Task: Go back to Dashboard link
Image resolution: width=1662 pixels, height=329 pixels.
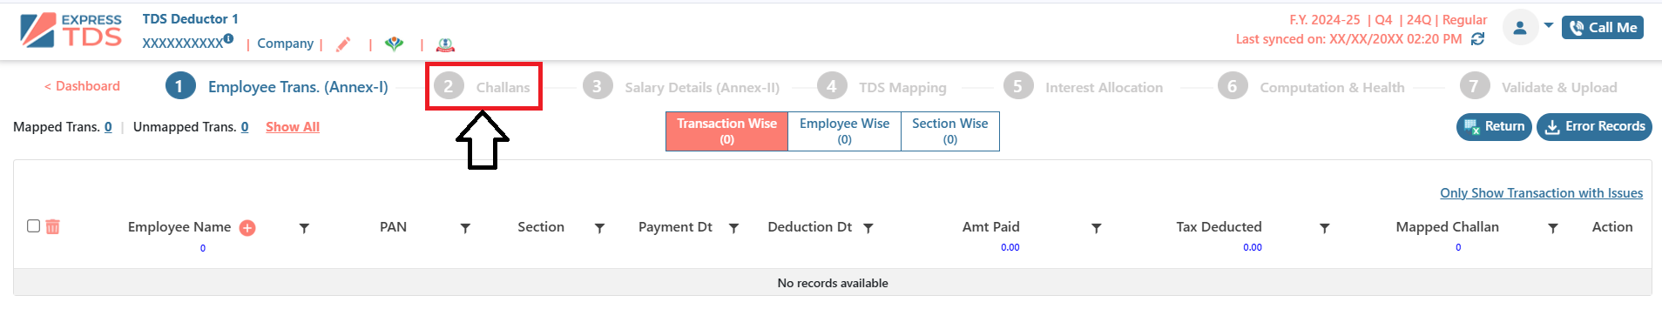Action: [82, 86]
